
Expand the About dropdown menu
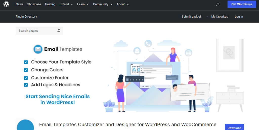(123, 4)
